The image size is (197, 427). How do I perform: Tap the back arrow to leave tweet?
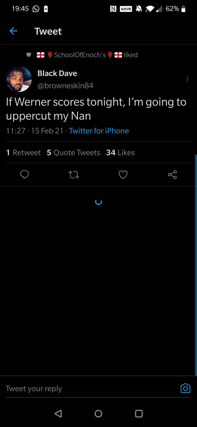(x=13, y=31)
